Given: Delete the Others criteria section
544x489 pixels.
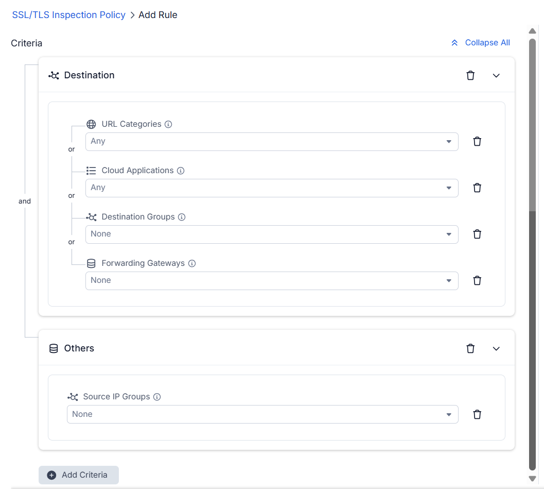Looking at the screenshot, I should click(x=470, y=348).
